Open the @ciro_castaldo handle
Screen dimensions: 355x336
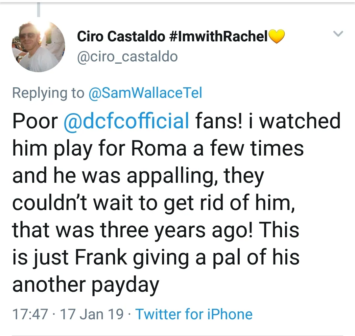point(127,56)
